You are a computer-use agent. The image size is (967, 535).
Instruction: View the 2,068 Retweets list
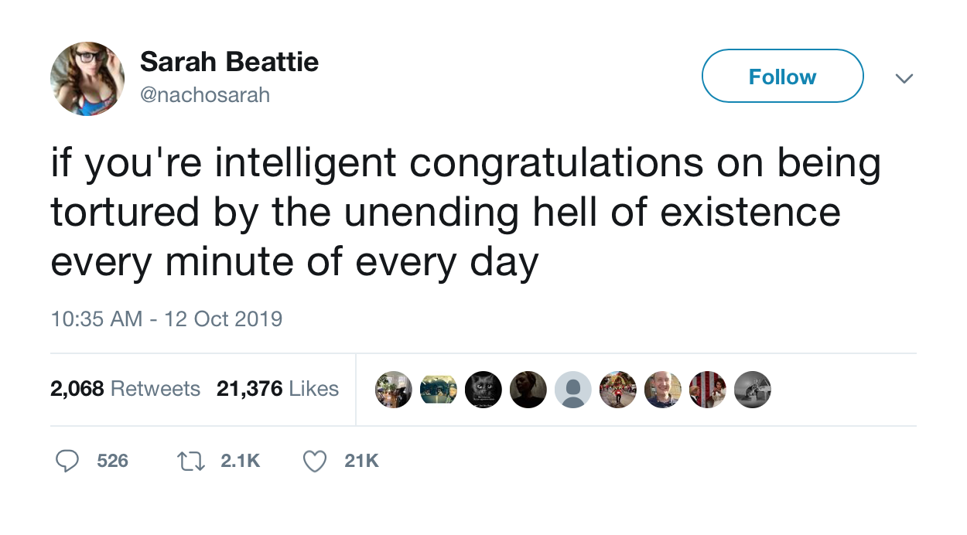click(125, 388)
